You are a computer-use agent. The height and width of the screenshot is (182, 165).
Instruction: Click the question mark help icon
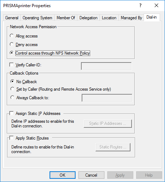140,5
